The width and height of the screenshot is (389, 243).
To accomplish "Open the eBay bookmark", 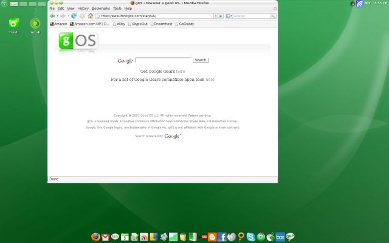I will pos(119,24).
